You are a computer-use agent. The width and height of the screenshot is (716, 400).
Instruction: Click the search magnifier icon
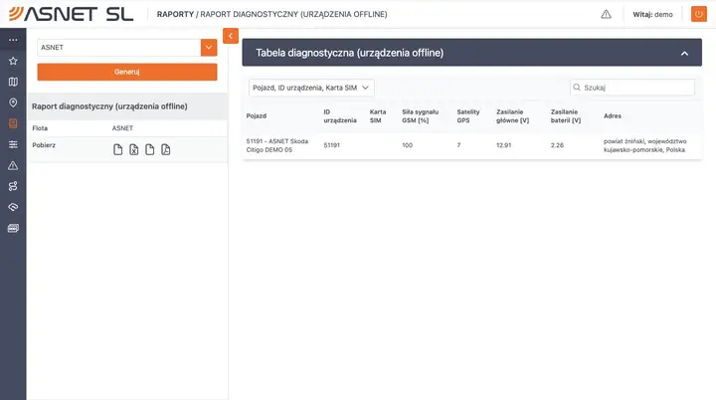coord(577,88)
